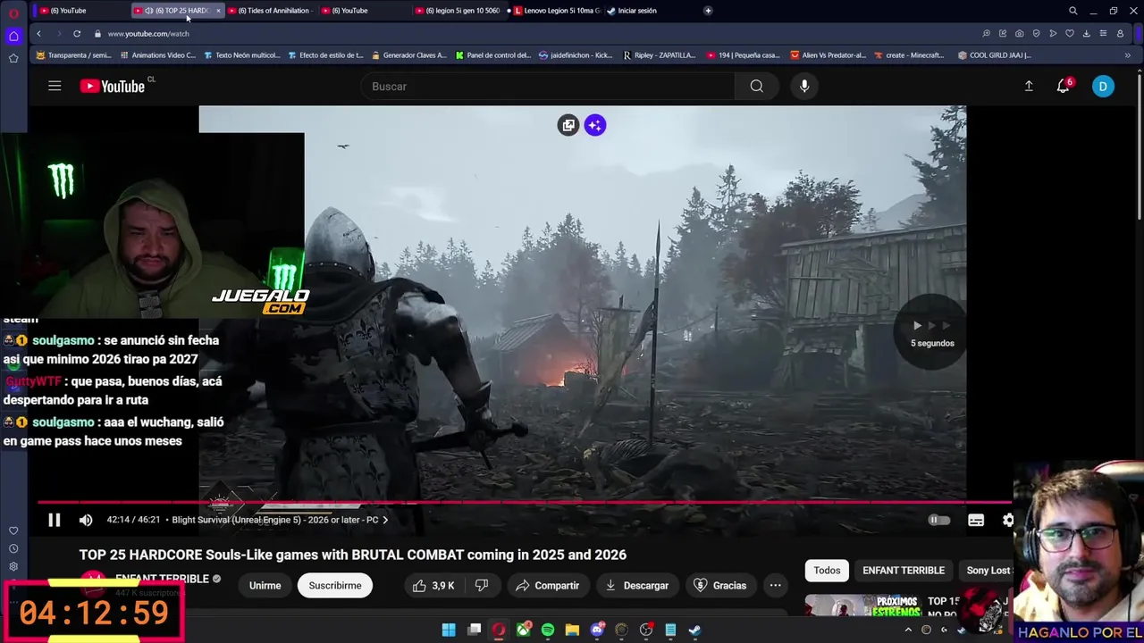The height and width of the screenshot is (643, 1144).
Task: Open the Create upload icon
Action: click(1029, 86)
